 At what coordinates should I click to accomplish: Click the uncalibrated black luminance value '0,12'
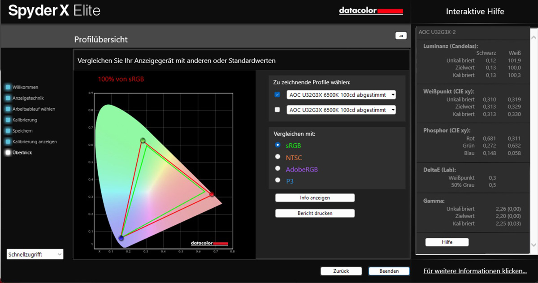click(x=490, y=60)
